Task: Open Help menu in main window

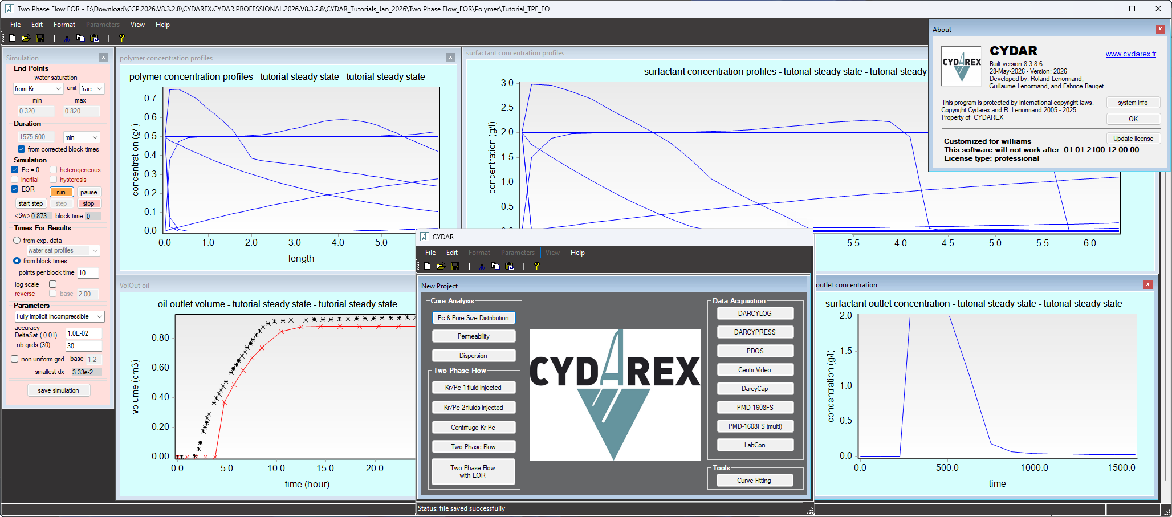Action: point(162,25)
